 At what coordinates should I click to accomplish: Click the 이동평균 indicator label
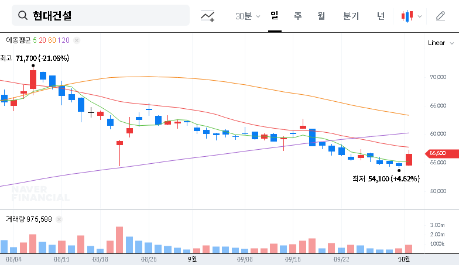(x=18, y=40)
